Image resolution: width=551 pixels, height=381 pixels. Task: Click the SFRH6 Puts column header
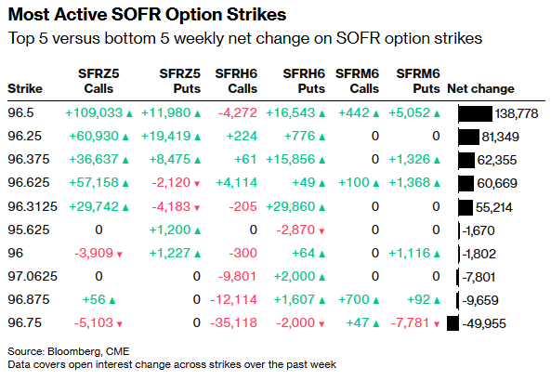point(304,81)
